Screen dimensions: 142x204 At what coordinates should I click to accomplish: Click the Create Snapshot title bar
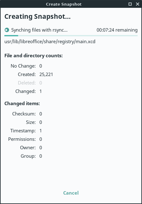[64, 4]
